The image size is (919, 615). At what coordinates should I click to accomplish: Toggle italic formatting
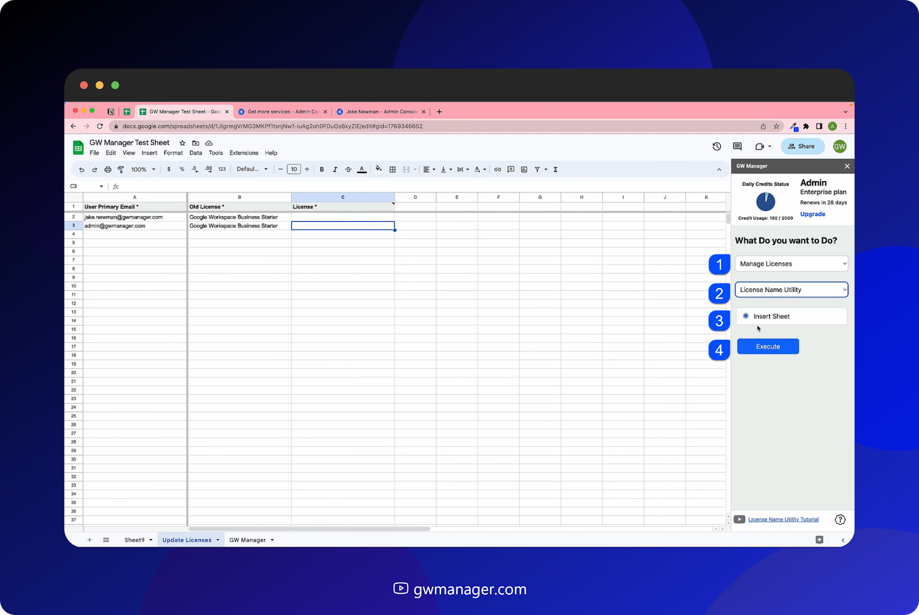pyautogui.click(x=335, y=170)
